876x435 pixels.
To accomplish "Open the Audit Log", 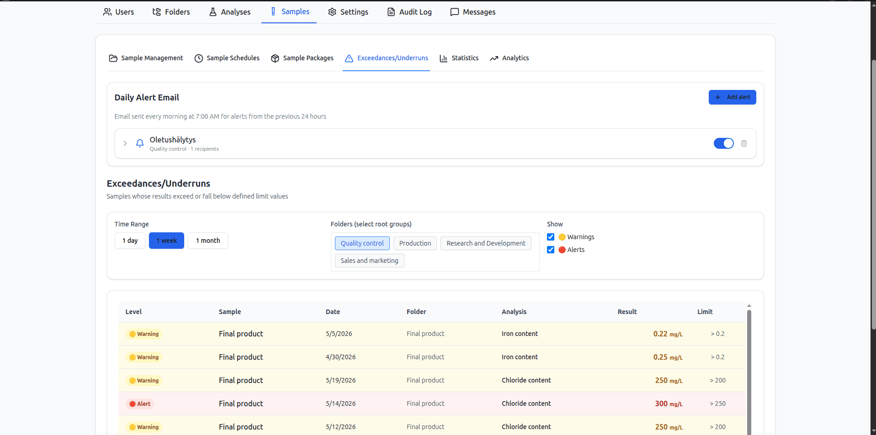I will click(x=409, y=12).
